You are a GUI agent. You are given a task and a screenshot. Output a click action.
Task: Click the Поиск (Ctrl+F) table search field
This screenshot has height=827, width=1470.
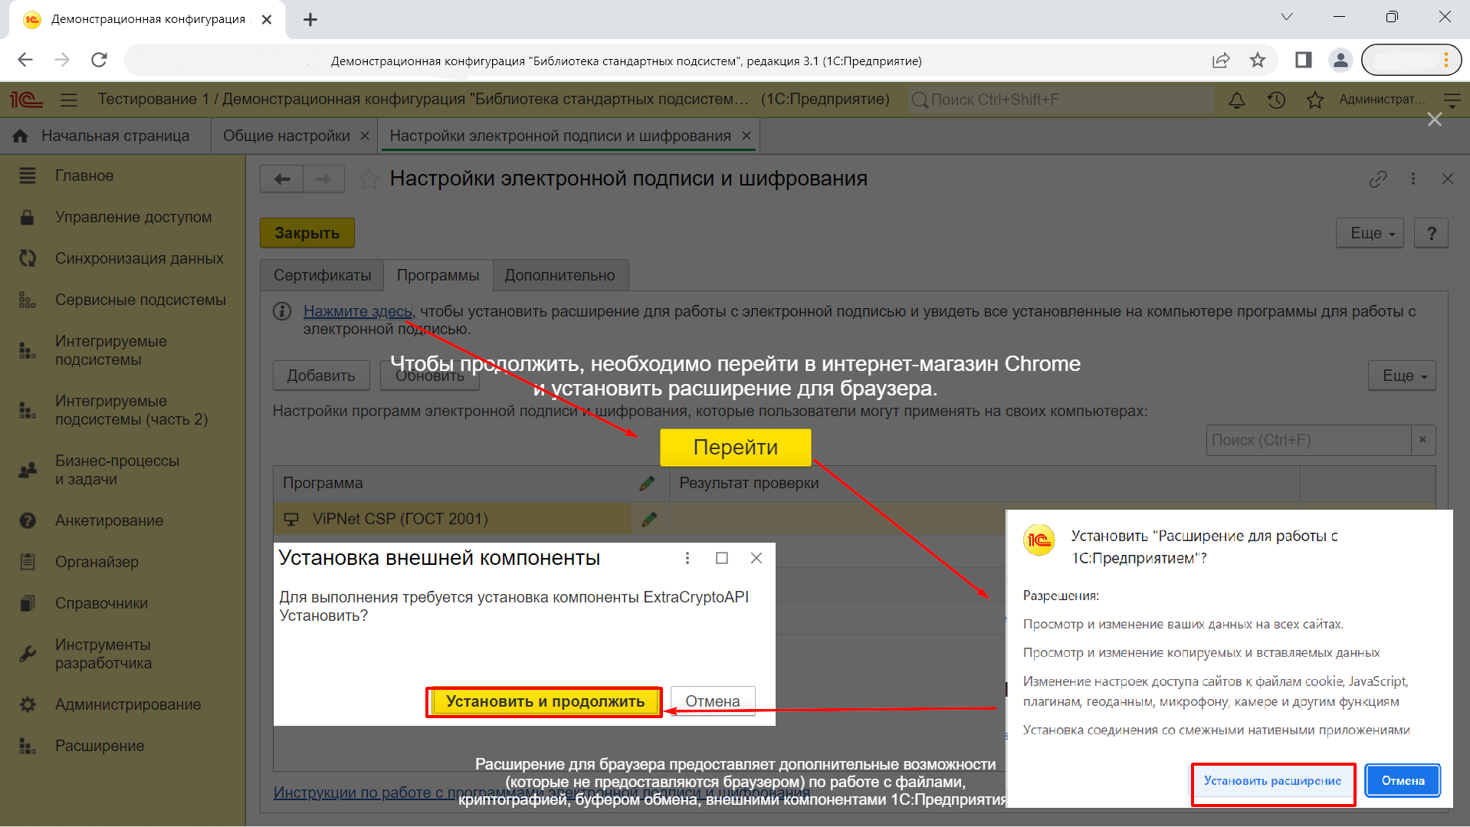[1309, 440]
